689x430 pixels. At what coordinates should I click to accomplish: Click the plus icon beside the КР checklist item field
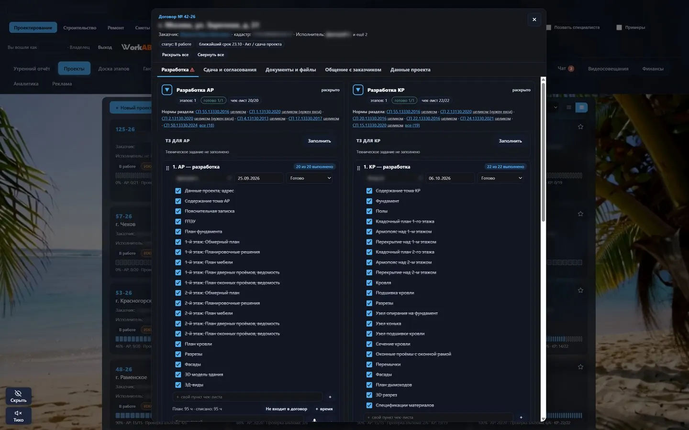coord(521,418)
